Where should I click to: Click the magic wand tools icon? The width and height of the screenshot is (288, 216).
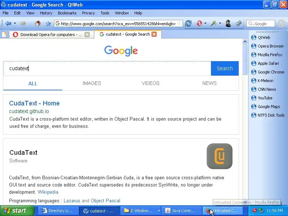(213, 23)
